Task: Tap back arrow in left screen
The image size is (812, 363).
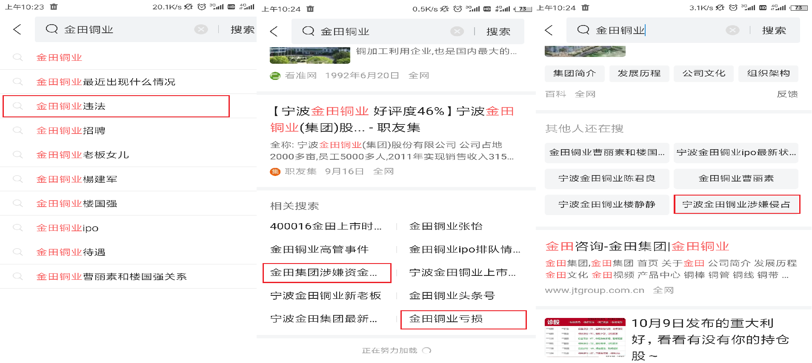Action: pyautogui.click(x=17, y=29)
